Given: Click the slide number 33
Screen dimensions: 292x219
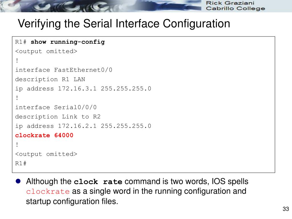Looking at the screenshot, I should pyautogui.click(x=286, y=209).
